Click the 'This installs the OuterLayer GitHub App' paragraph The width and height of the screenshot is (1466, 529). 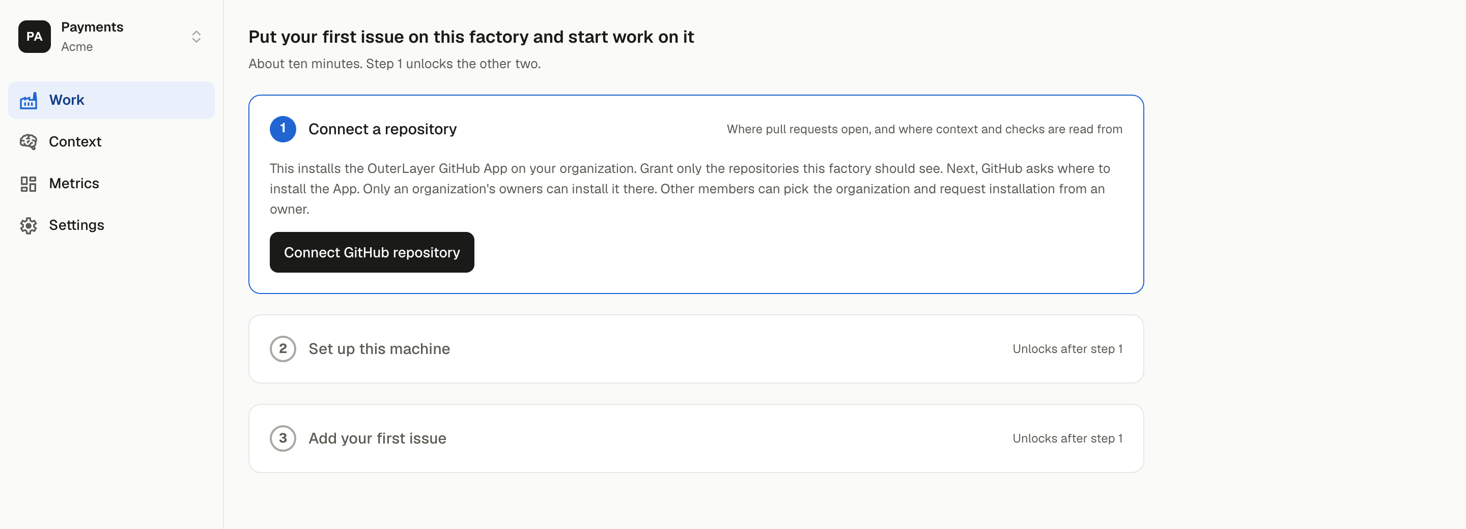coord(690,189)
